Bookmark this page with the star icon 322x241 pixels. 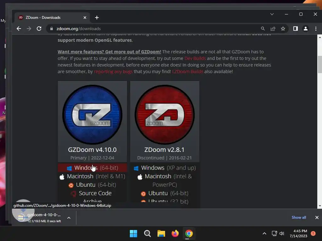pos(283,29)
